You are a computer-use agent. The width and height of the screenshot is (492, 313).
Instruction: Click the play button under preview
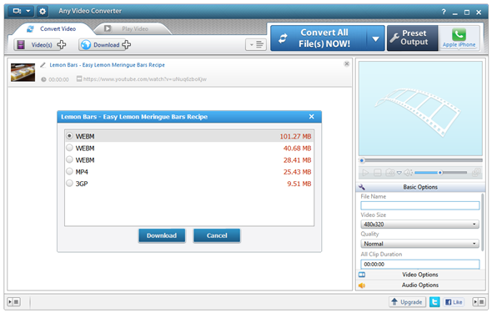365,173
